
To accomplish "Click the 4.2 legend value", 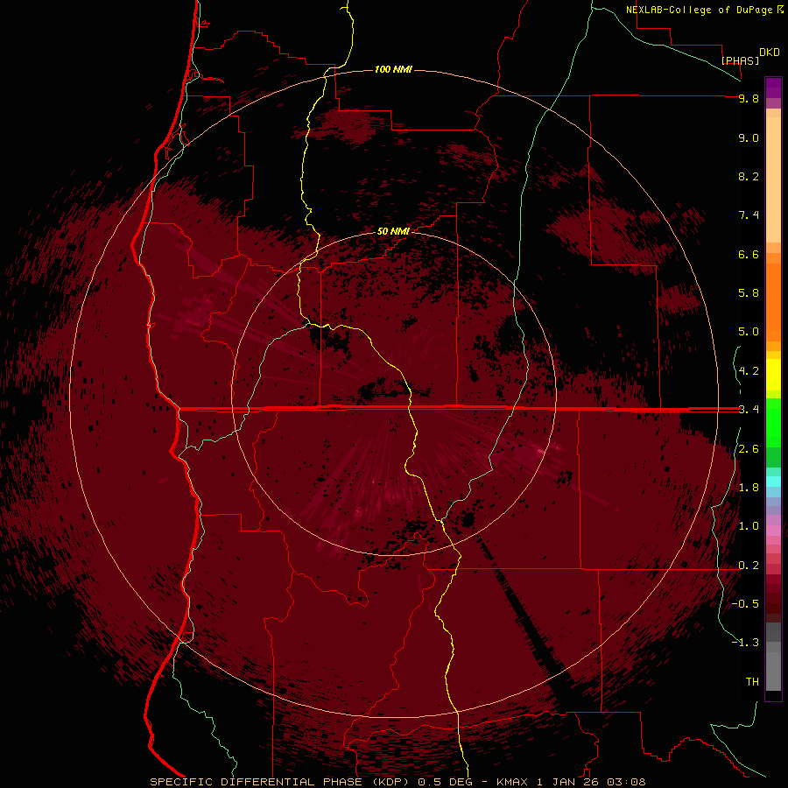I will point(749,371).
